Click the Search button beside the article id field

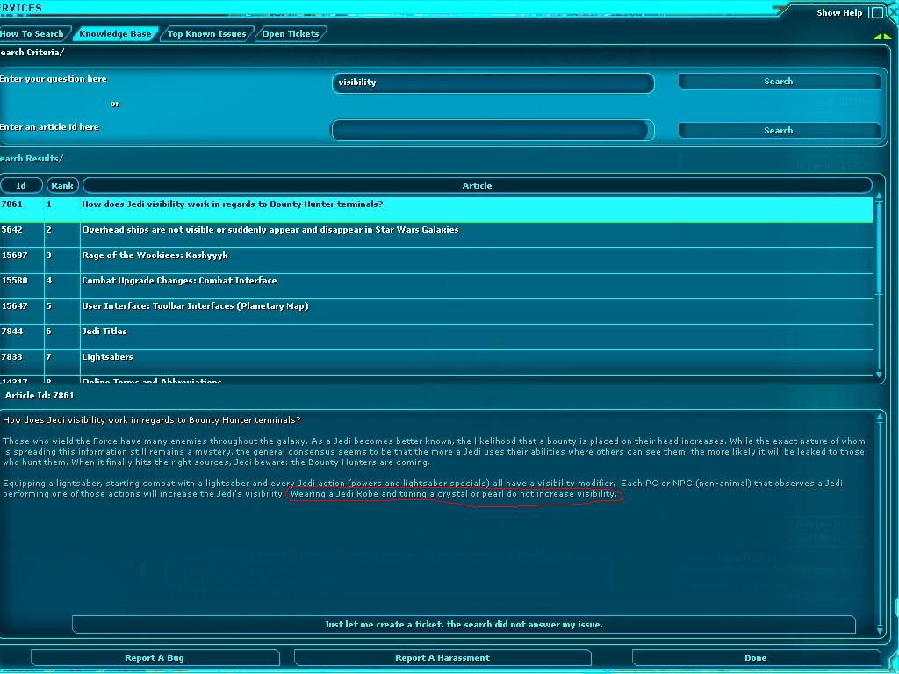pyautogui.click(x=779, y=130)
